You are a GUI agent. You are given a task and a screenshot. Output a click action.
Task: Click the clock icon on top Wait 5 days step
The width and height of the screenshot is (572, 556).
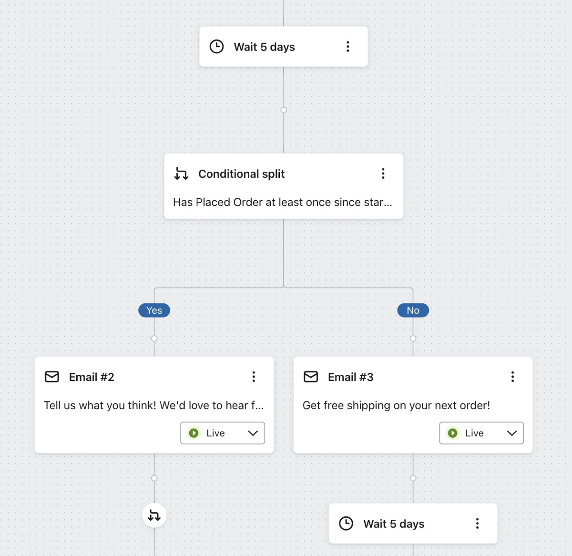pyautogui.click(x=216, y=46)
